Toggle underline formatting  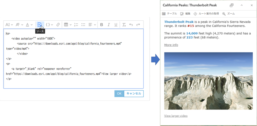click(116, 25)
